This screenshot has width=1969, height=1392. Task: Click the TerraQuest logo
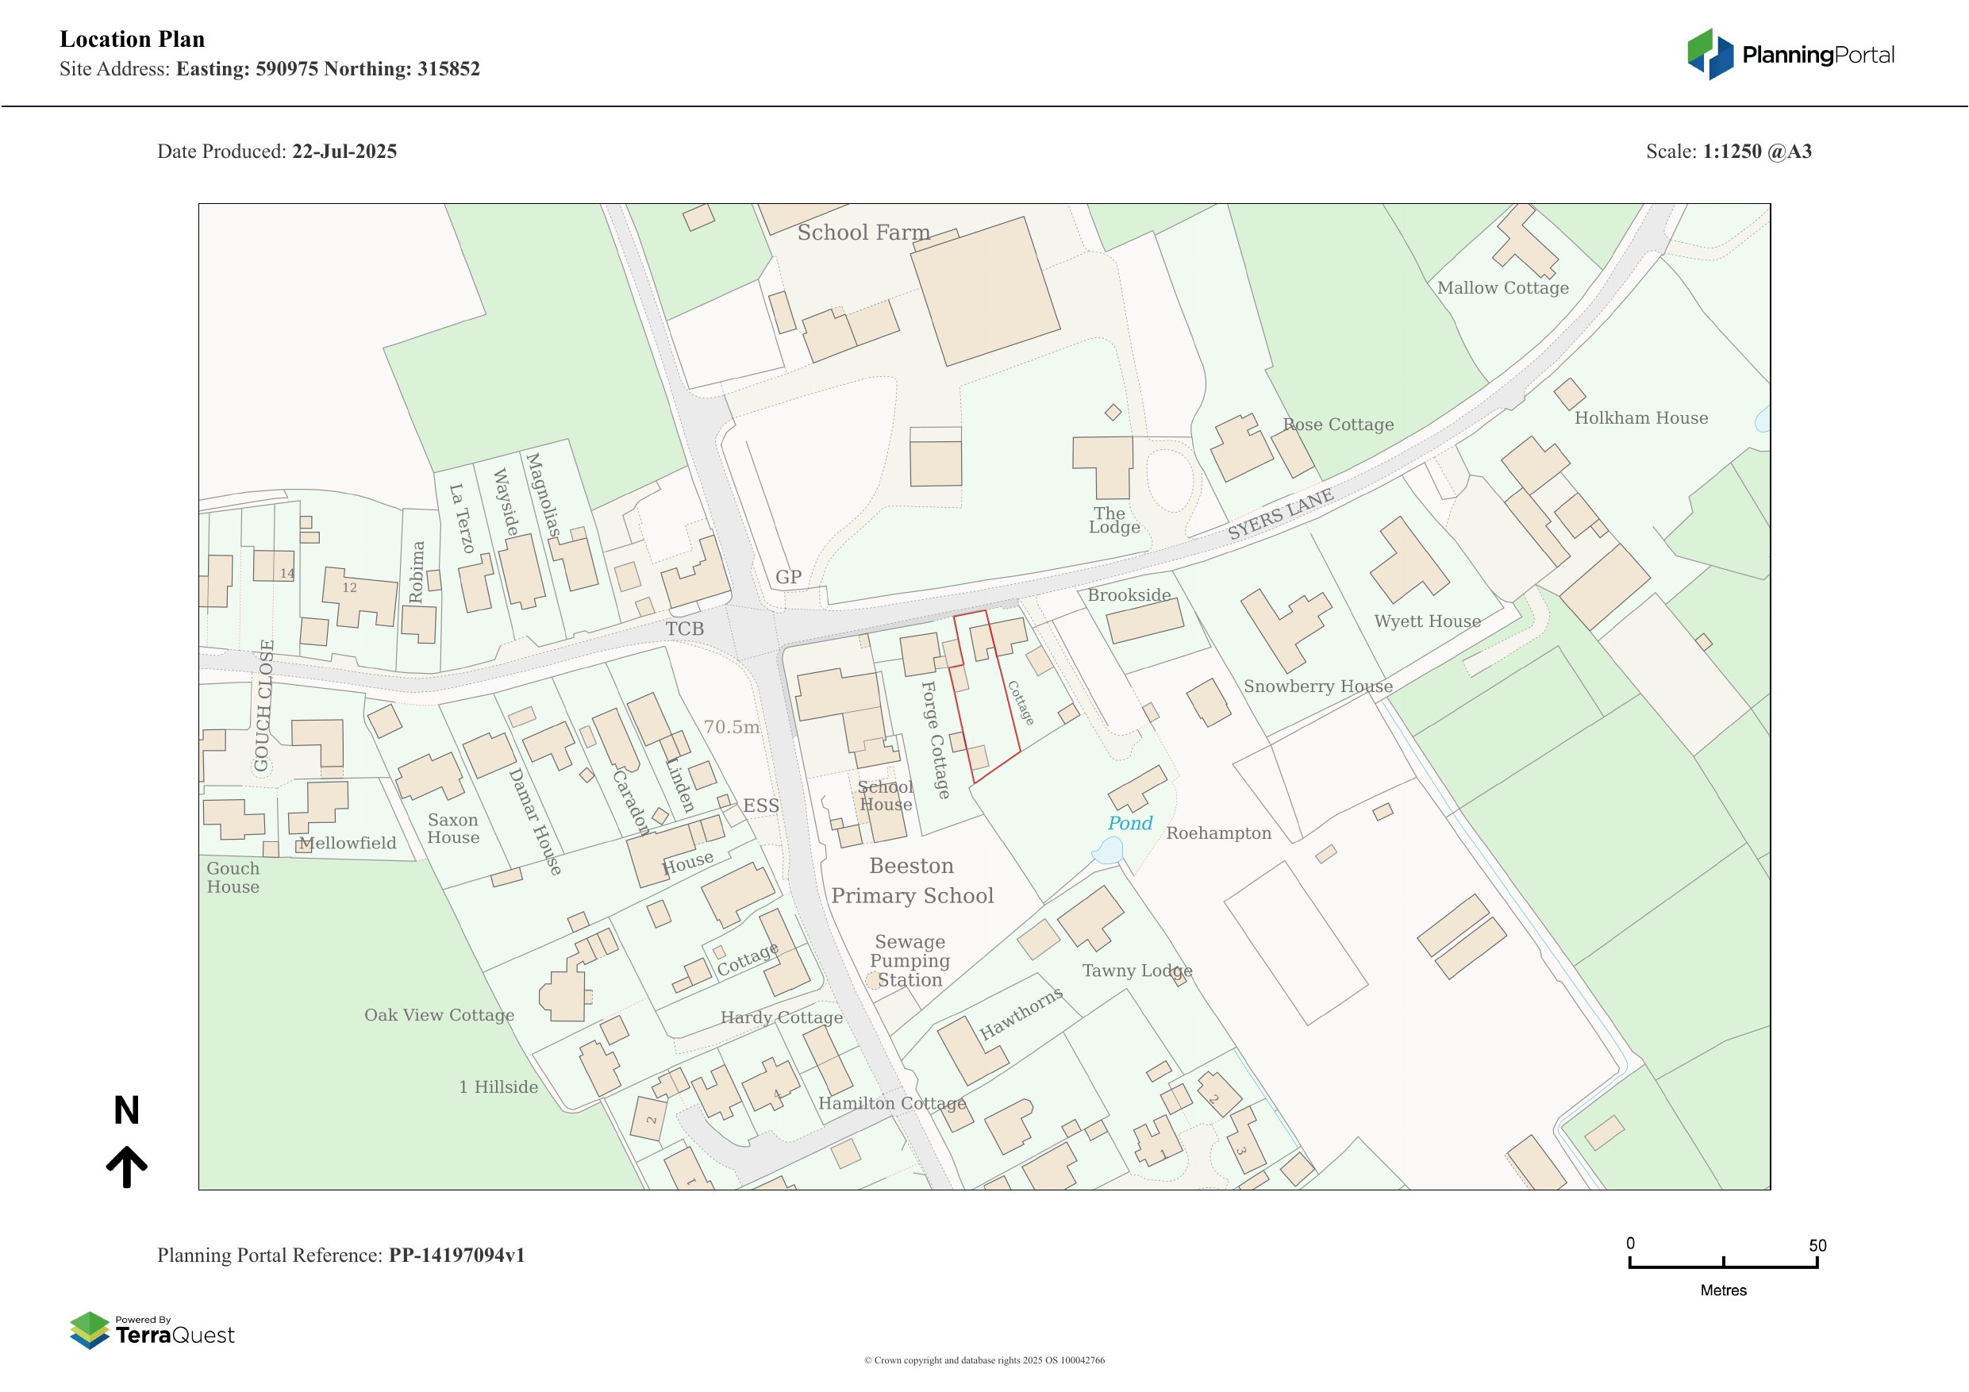pyautogui.click(x=152, y=1330)
